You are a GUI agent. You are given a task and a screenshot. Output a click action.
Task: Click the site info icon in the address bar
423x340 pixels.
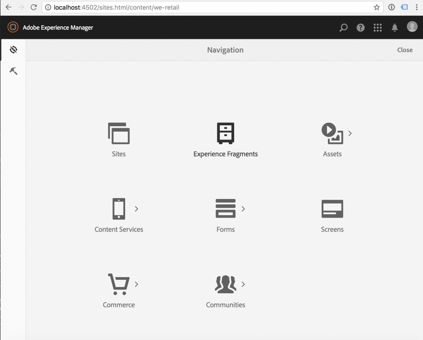(48, 7)
